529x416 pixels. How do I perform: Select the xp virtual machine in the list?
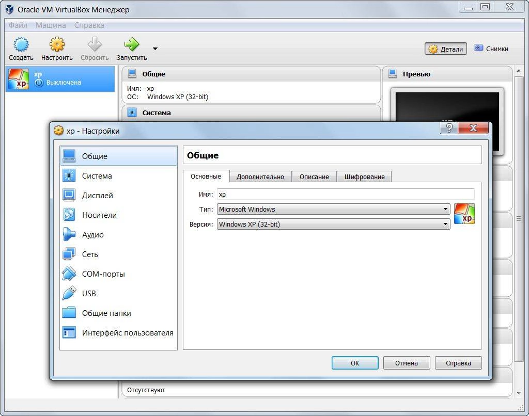(x=60, y=79)
